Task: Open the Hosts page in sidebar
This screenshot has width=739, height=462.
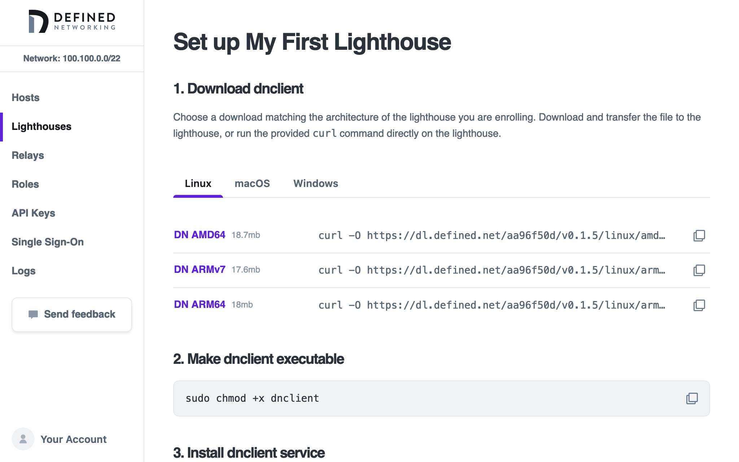Action: pyautogui.click(x=26, y=98)
